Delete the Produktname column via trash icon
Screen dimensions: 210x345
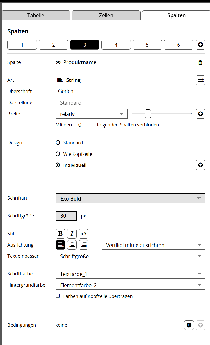(200, 62)
